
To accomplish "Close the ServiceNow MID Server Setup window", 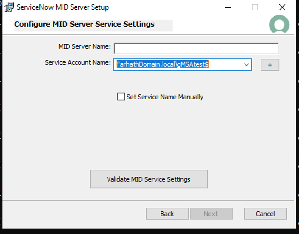I will pyautogui.click(x=282, y=7).
